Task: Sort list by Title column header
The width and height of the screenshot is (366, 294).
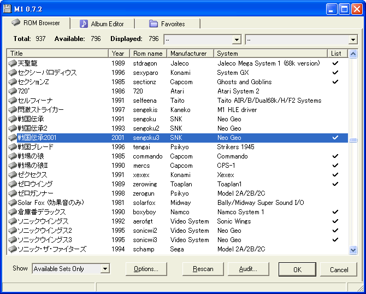Action: pos(58,54)
